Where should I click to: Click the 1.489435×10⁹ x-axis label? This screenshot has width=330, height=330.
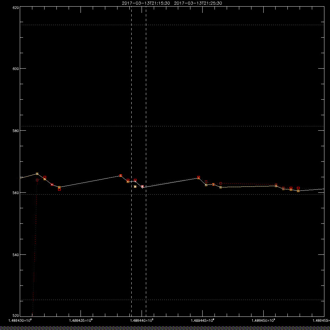pos(81,320)
